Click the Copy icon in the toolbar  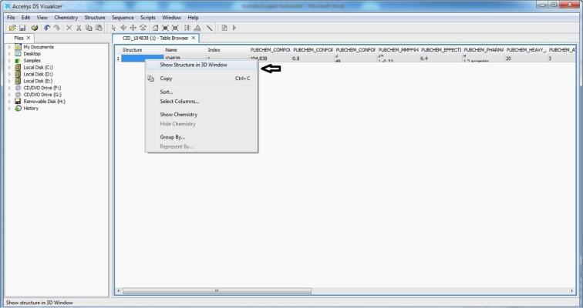[89, 28]
